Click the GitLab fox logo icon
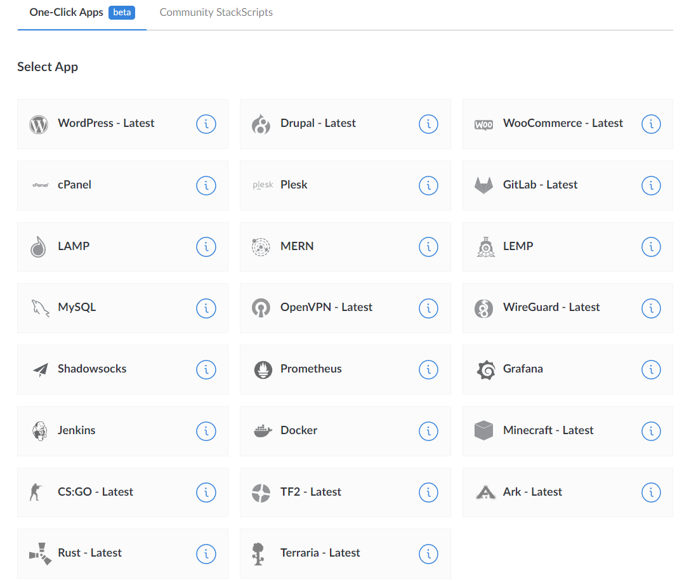 [x=483, y=185]
